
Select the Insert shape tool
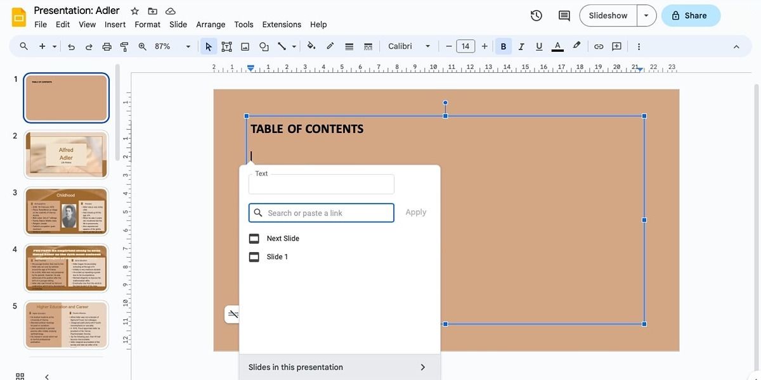pyautogui.click(x=263, y=46)
